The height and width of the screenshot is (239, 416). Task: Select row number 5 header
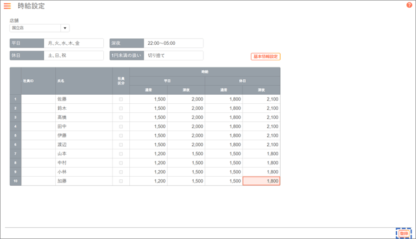pyautogui.click(x=16, y=136)
